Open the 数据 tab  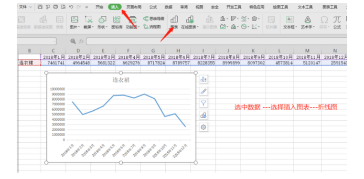point(168,7)
